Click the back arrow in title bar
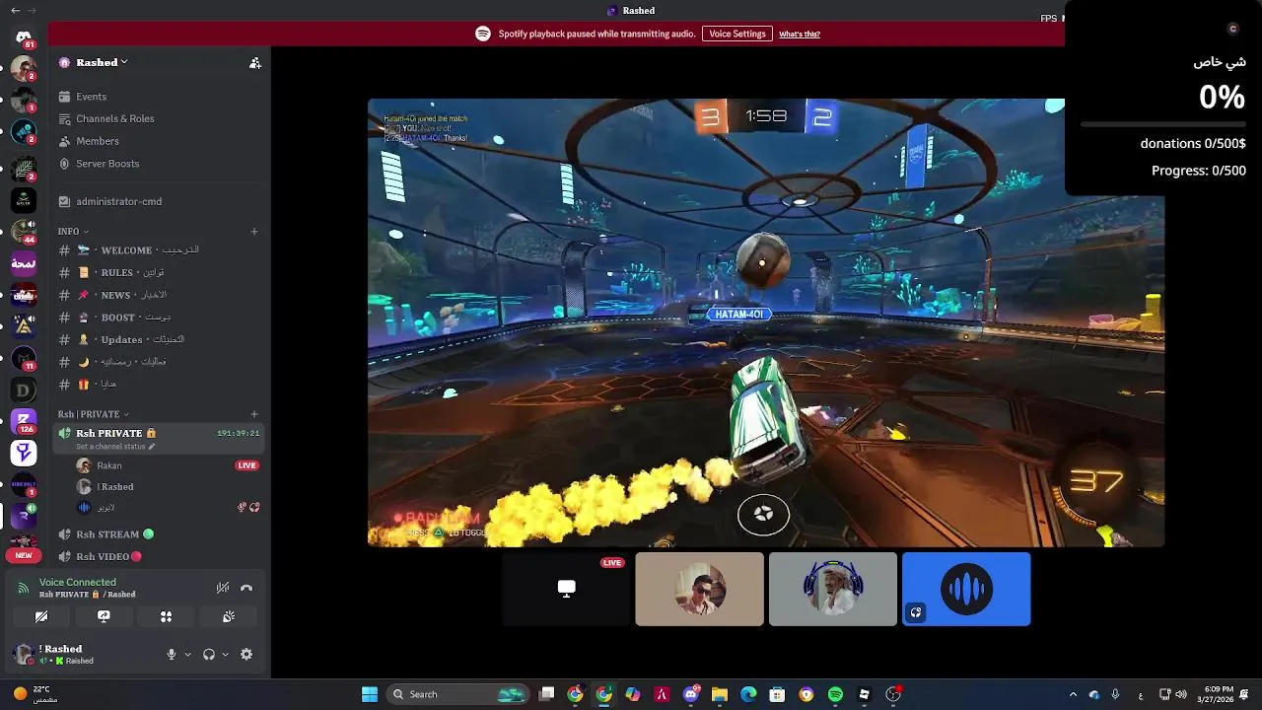 15,11
